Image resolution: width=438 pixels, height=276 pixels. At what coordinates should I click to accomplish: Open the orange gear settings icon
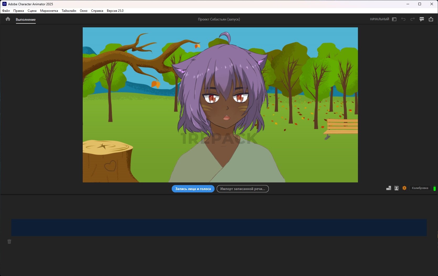point(404,188)
